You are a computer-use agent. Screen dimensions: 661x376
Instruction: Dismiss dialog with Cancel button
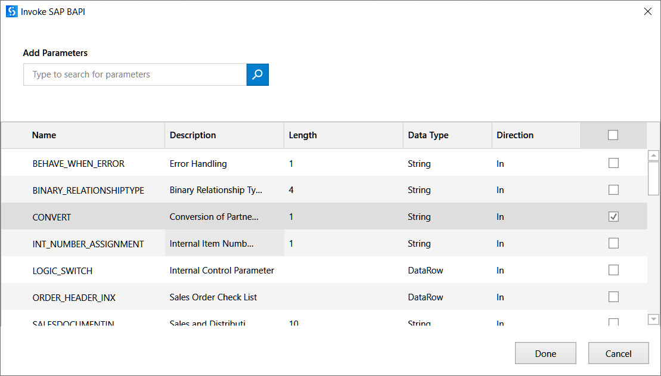619,353
